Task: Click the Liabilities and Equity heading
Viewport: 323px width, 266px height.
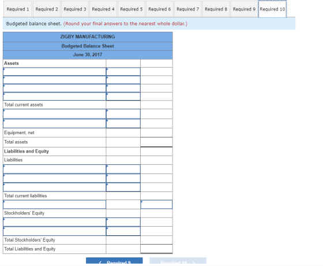Action: [27, 152]
